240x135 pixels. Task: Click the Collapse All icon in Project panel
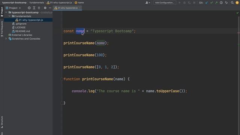(39, 8)
